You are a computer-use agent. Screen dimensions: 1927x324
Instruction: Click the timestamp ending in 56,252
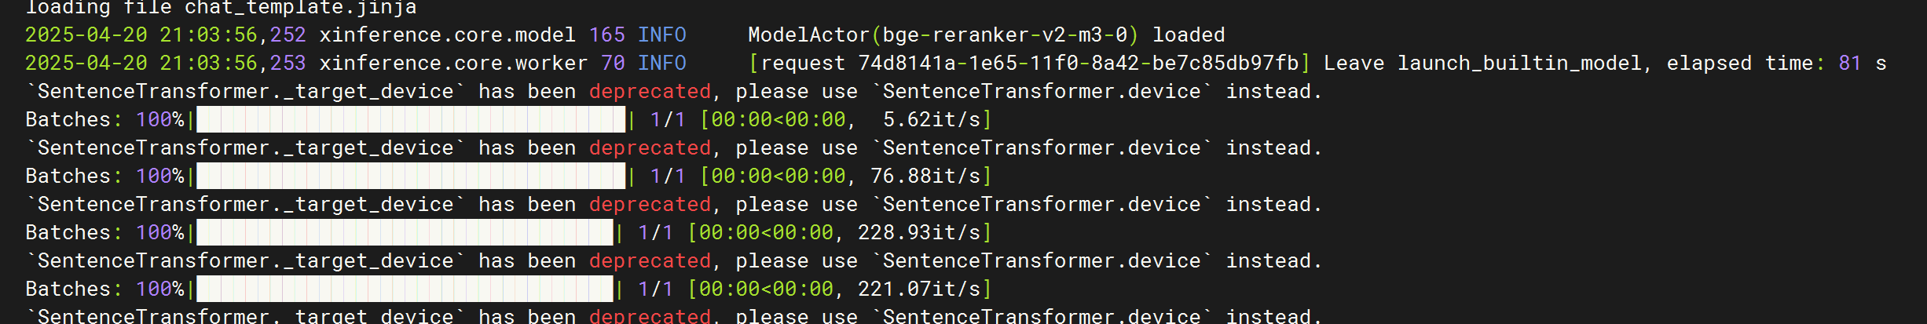pyautogui.click(x=165, y=35)
